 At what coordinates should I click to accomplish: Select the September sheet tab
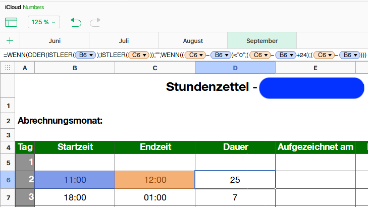click(x=262, y=41)
